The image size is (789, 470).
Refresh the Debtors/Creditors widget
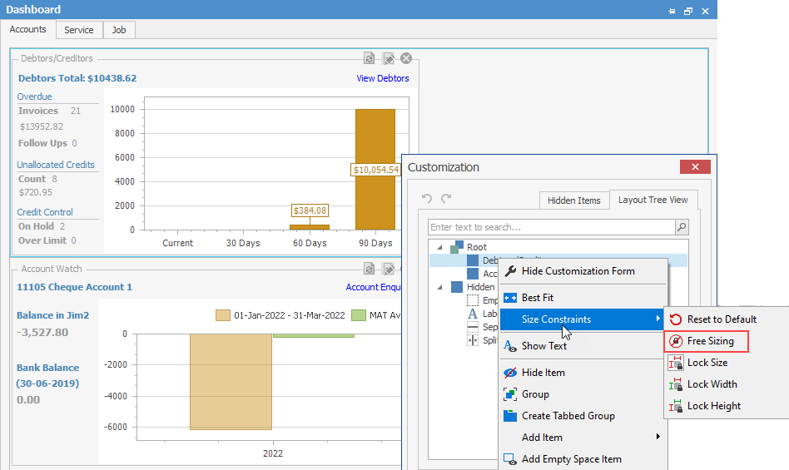(370, 58)
